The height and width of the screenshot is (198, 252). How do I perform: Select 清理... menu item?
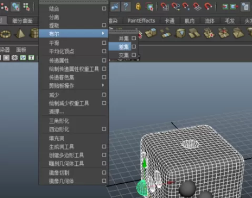(x=56, y=112)
